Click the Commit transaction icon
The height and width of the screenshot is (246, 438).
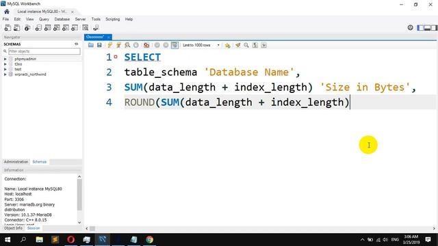pos(157,45)
